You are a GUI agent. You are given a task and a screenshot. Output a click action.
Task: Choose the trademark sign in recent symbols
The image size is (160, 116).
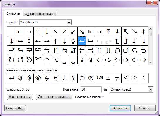(100, 78)
